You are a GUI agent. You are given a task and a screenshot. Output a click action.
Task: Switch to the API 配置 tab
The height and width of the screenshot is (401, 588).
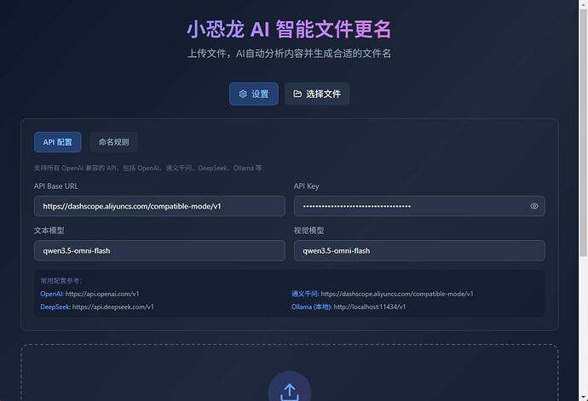[57, 142]
